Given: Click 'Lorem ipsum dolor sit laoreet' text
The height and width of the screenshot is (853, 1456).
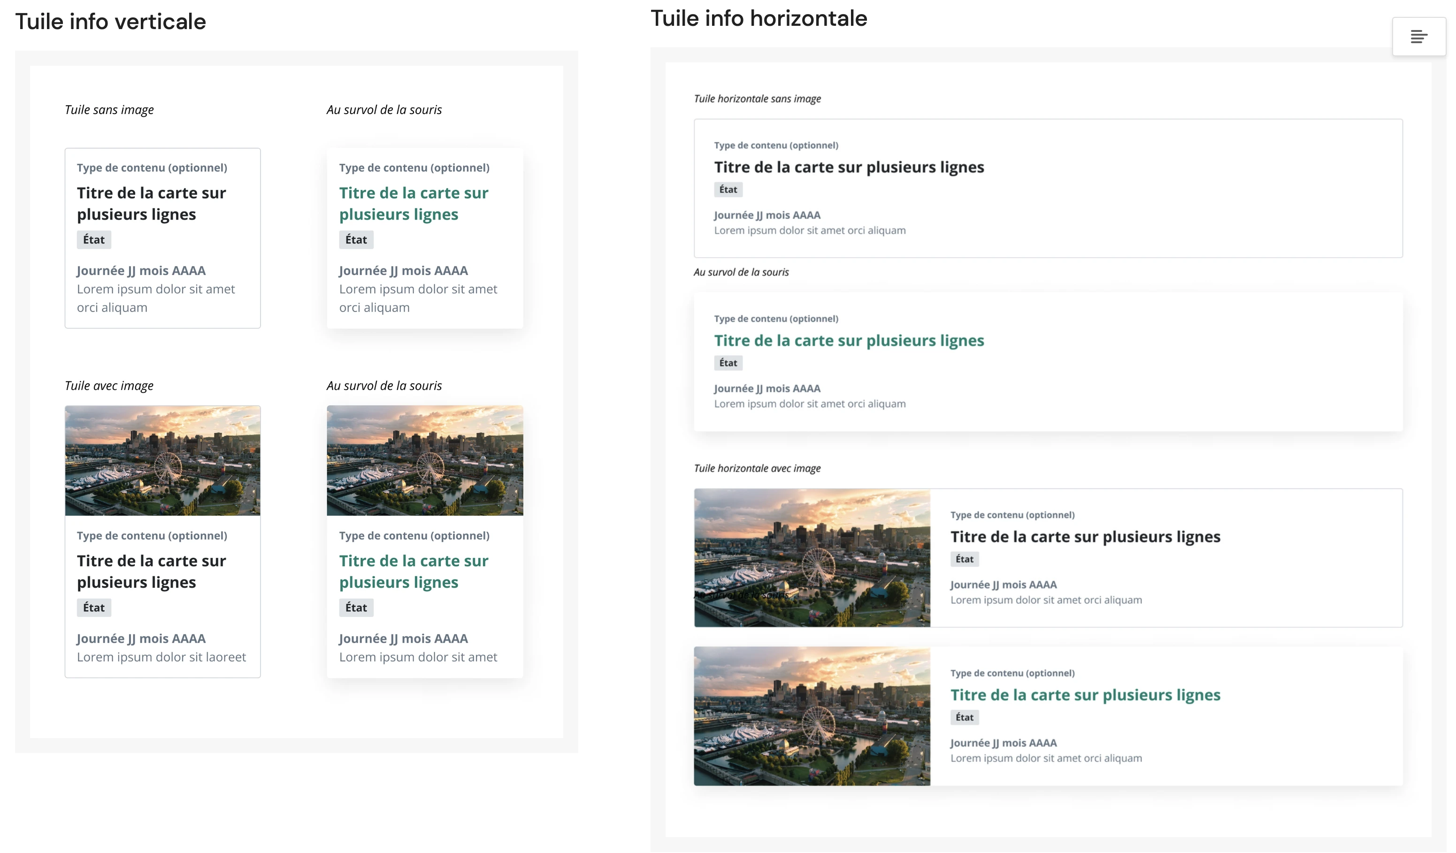Looking at the screenshot, I should (161, 657).
